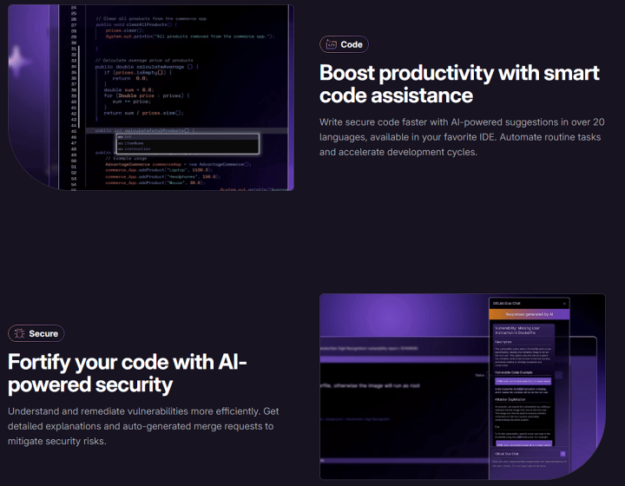Image resolution: width=625 pixels, height=486 pixels.
Task: Click the shield icon in Secure badge
Action: tap(18, 333)
